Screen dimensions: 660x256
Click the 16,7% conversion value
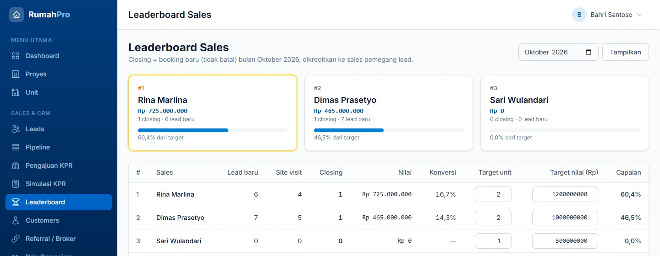445,194
